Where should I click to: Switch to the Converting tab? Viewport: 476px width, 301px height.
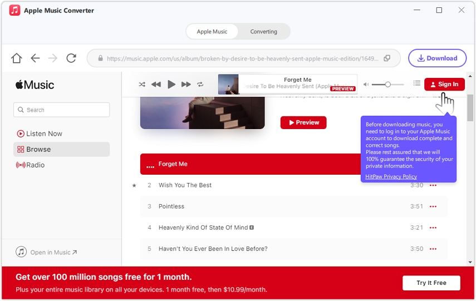point(263,32)
